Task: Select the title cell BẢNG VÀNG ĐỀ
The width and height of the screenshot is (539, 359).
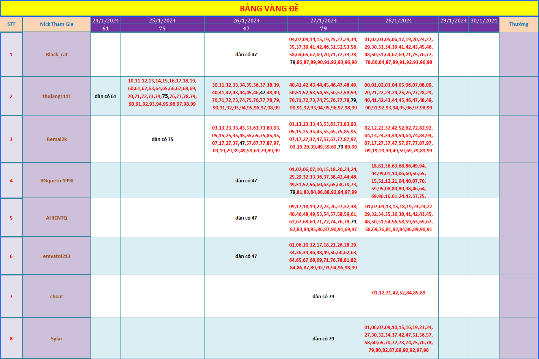Action: pyautogui.click(x=269, y=8)
